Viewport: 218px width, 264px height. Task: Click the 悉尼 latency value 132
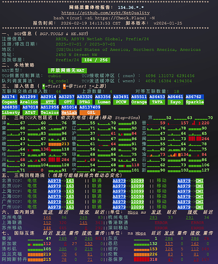[x=153, y=244]
